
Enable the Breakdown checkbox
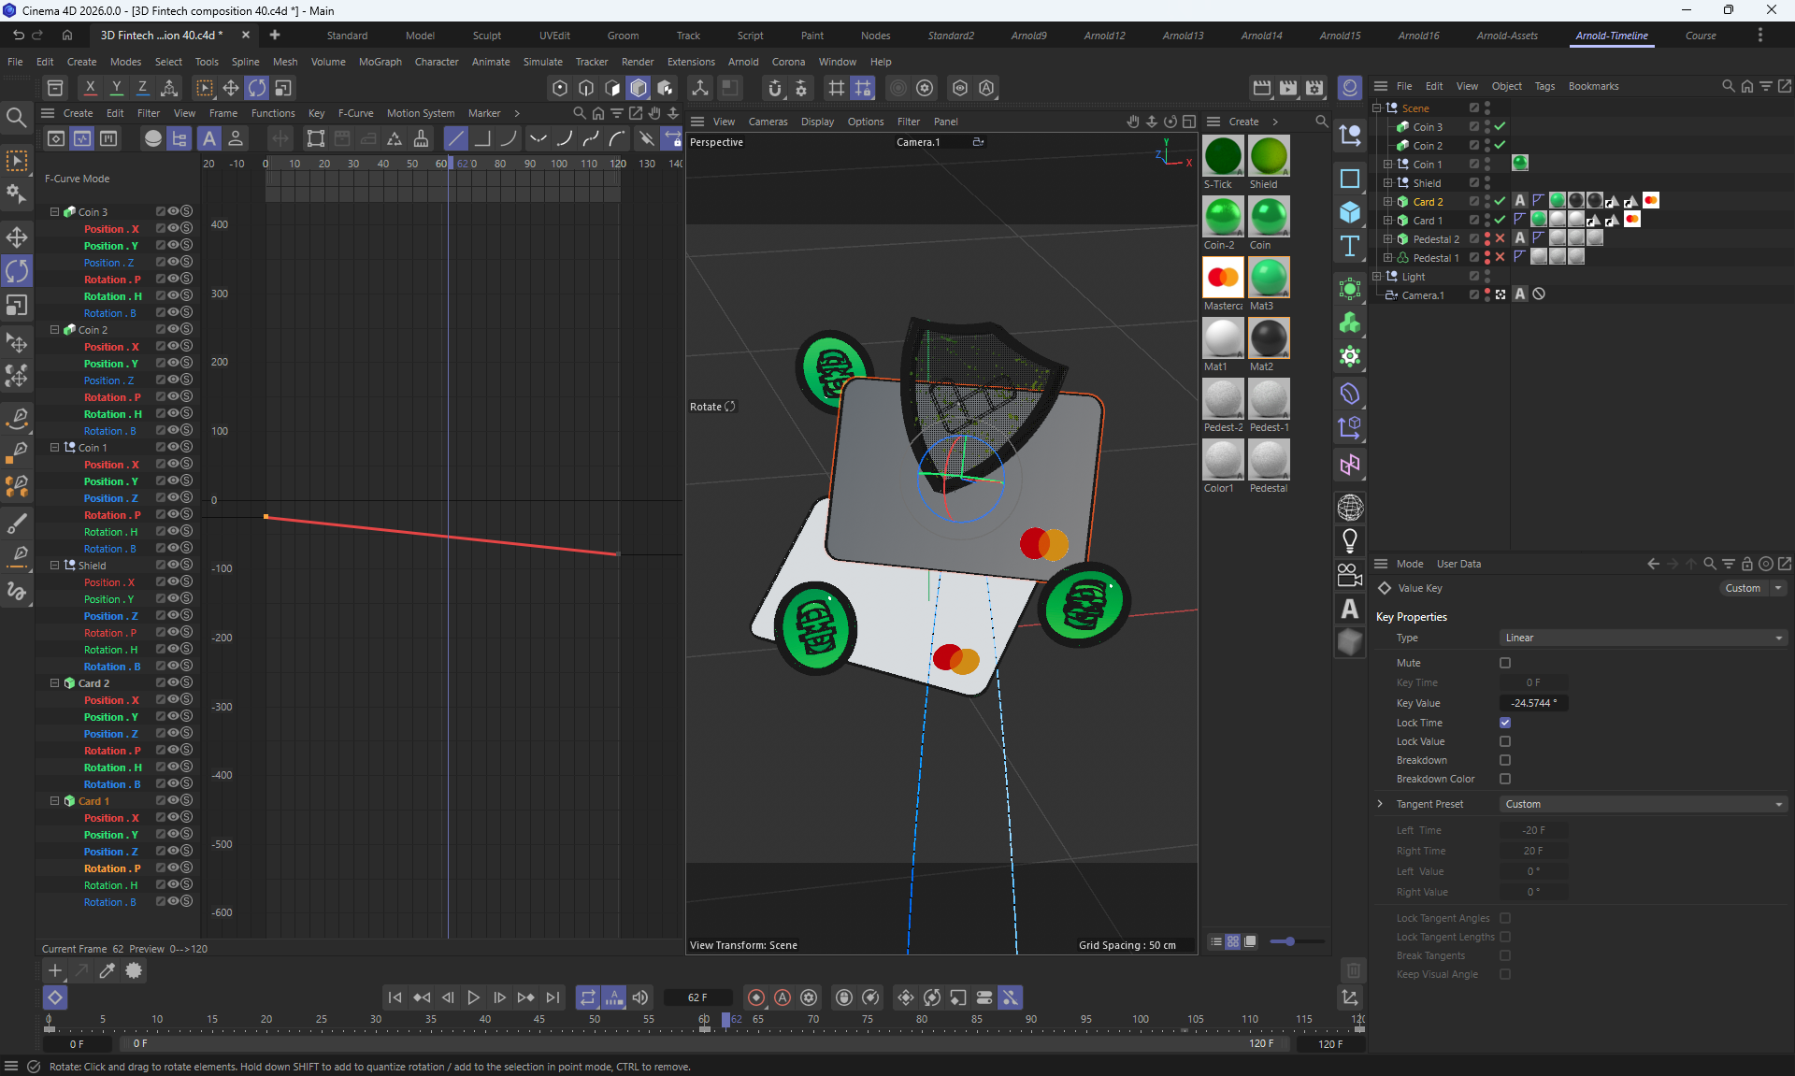(x=1505, y=760)
